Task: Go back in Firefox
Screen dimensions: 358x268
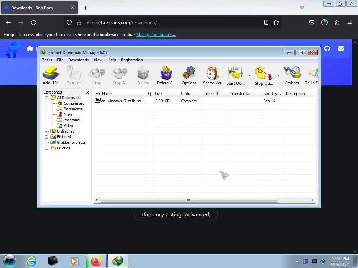Action: [8, 23]
